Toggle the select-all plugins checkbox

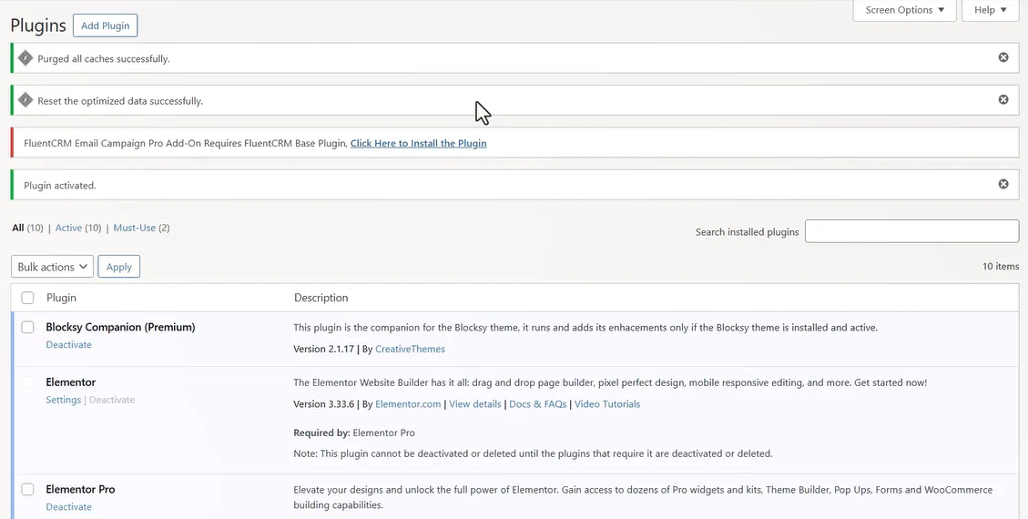(27, 298)
